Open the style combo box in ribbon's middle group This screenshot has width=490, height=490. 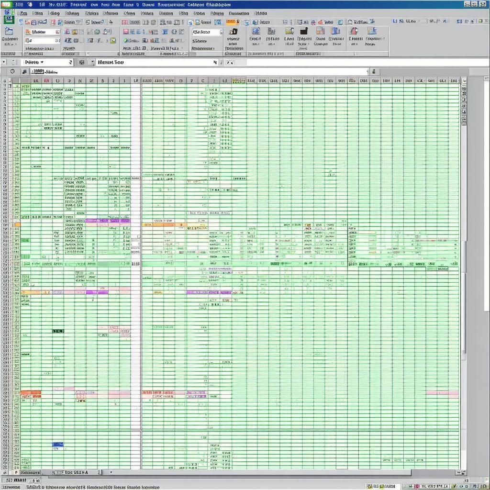click(x=207, y=32)
